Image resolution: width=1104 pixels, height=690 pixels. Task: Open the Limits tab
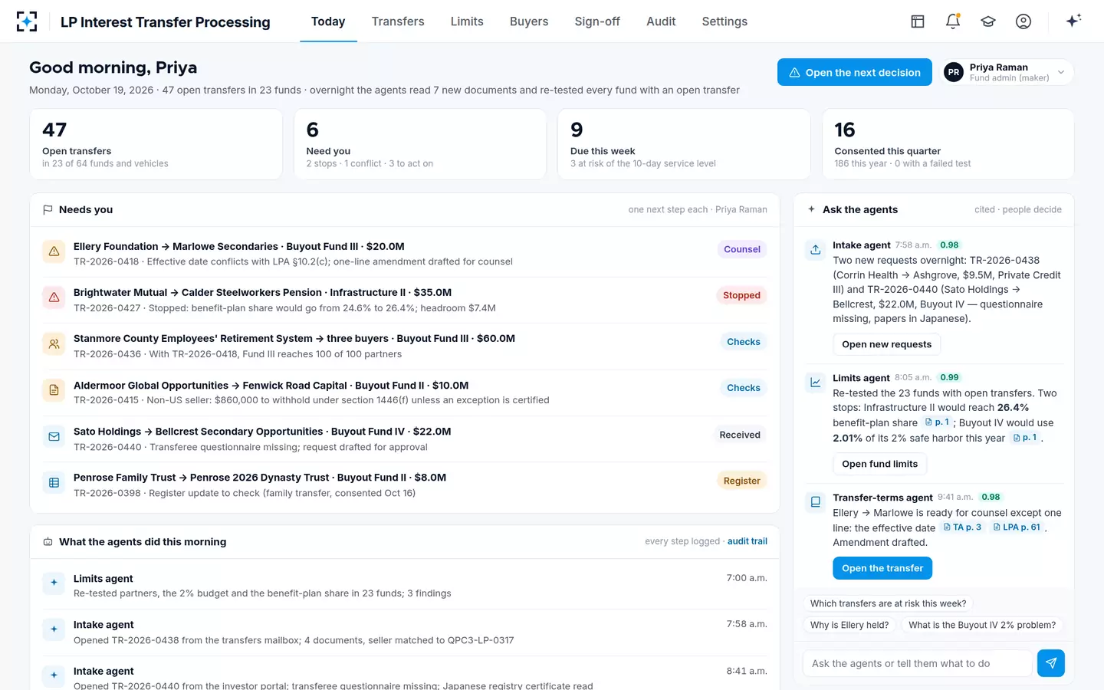(x=467, y=21)
